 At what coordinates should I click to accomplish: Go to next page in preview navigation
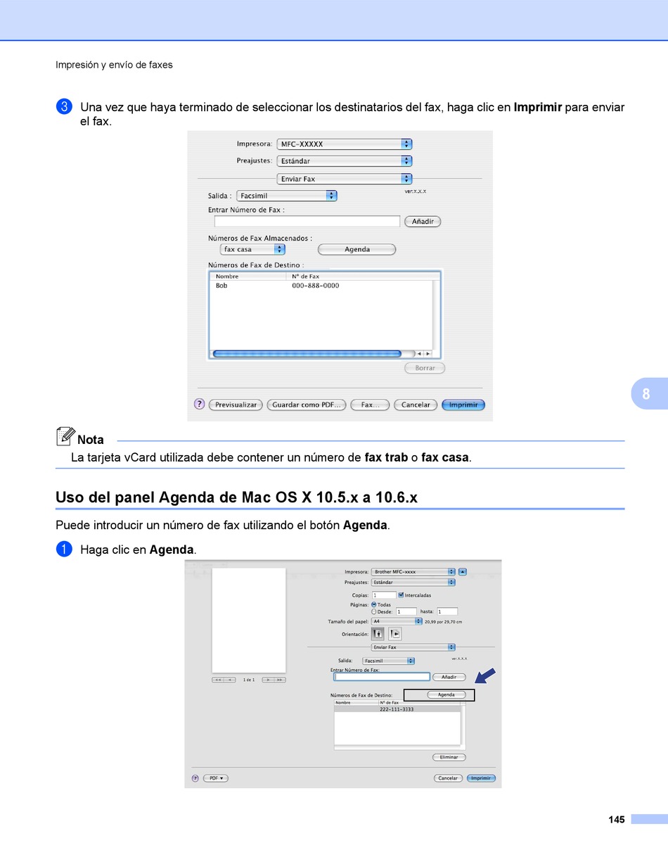[268, 680]
